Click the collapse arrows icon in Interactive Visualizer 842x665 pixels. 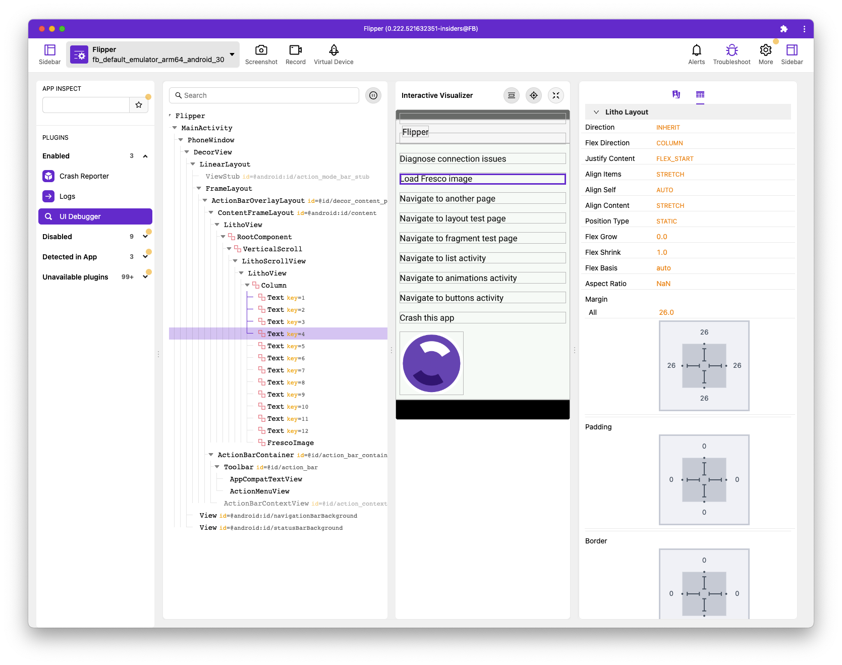pyautogui.click(x=556, y=95)
